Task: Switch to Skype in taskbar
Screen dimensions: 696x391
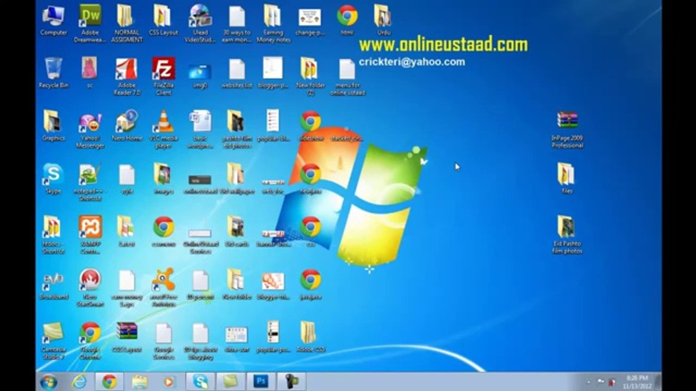Action: [200, 382]
